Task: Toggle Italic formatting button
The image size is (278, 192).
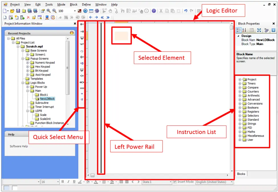Action: (68, 182)
